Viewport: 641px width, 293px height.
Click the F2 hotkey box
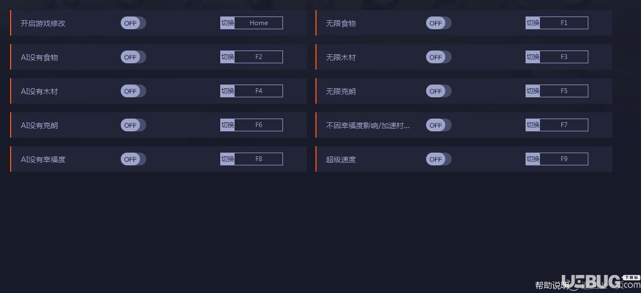coord(259,57)
